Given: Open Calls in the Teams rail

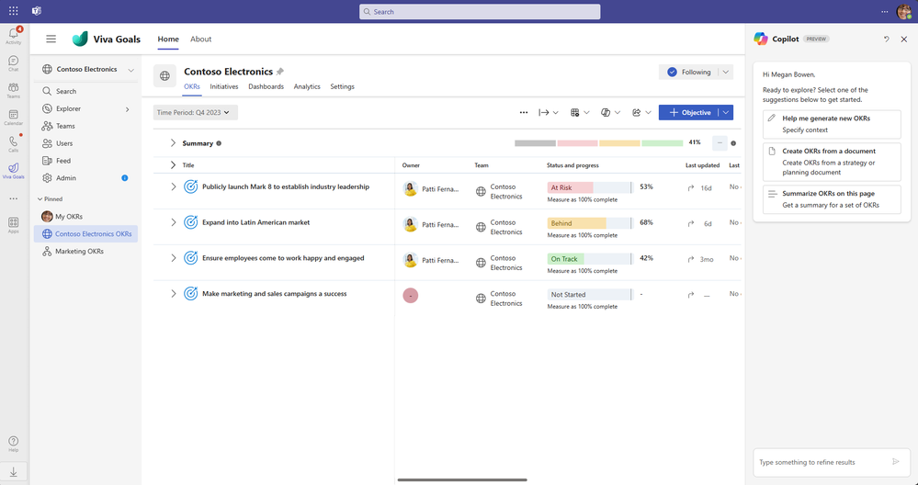Looking at the screenshot, I should tap(14, 144).
